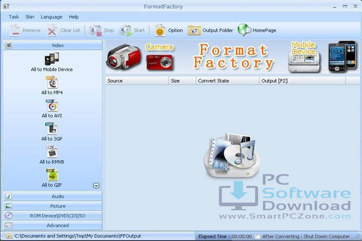Click the Start text label in toolbar
The width and height of the screenshot is (362, 241).
click(139, 31)
